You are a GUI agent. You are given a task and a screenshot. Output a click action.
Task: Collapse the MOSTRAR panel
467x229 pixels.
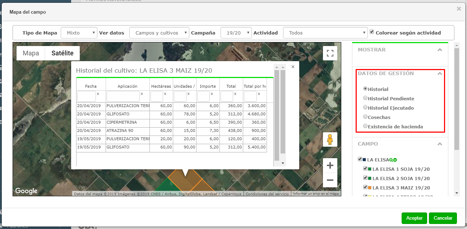click(x=440, y=50)
